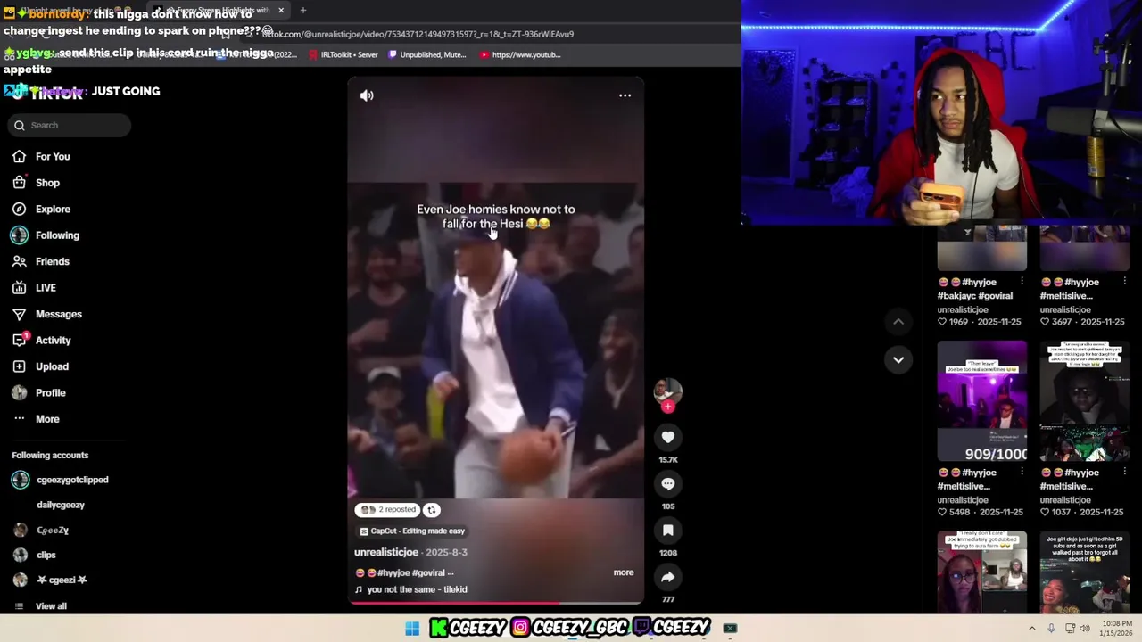Open the Upload page
The height and width of the screenshot is (642, 1142).
(x=52, y=366)
